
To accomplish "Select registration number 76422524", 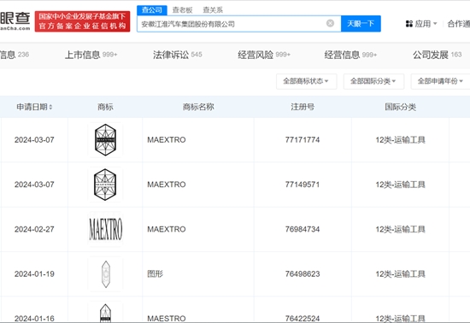I will click(303, 319).
